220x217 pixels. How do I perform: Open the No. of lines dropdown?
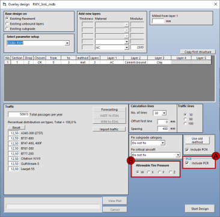pyautogui.click(x=164, y=113)
